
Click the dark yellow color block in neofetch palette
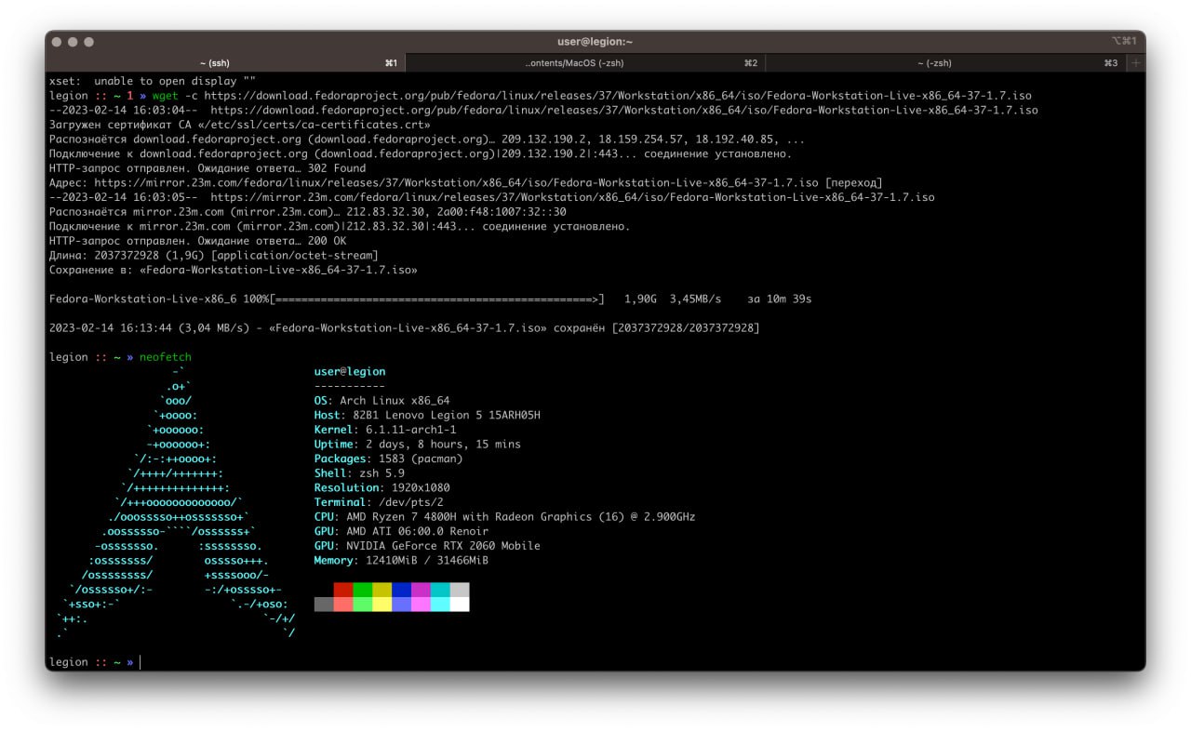click(381, 590)
